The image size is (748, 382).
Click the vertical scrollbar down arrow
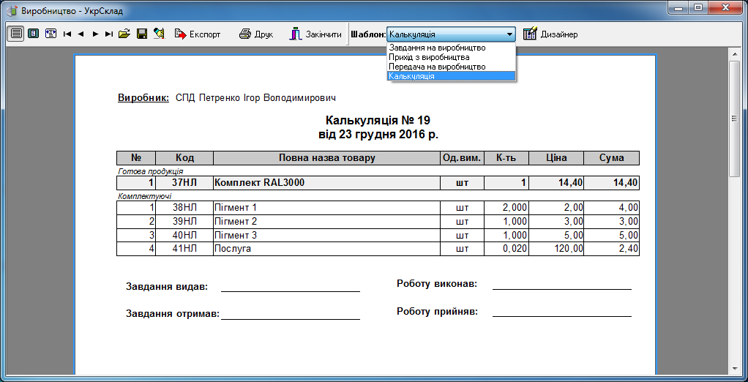tap(734, 368)
